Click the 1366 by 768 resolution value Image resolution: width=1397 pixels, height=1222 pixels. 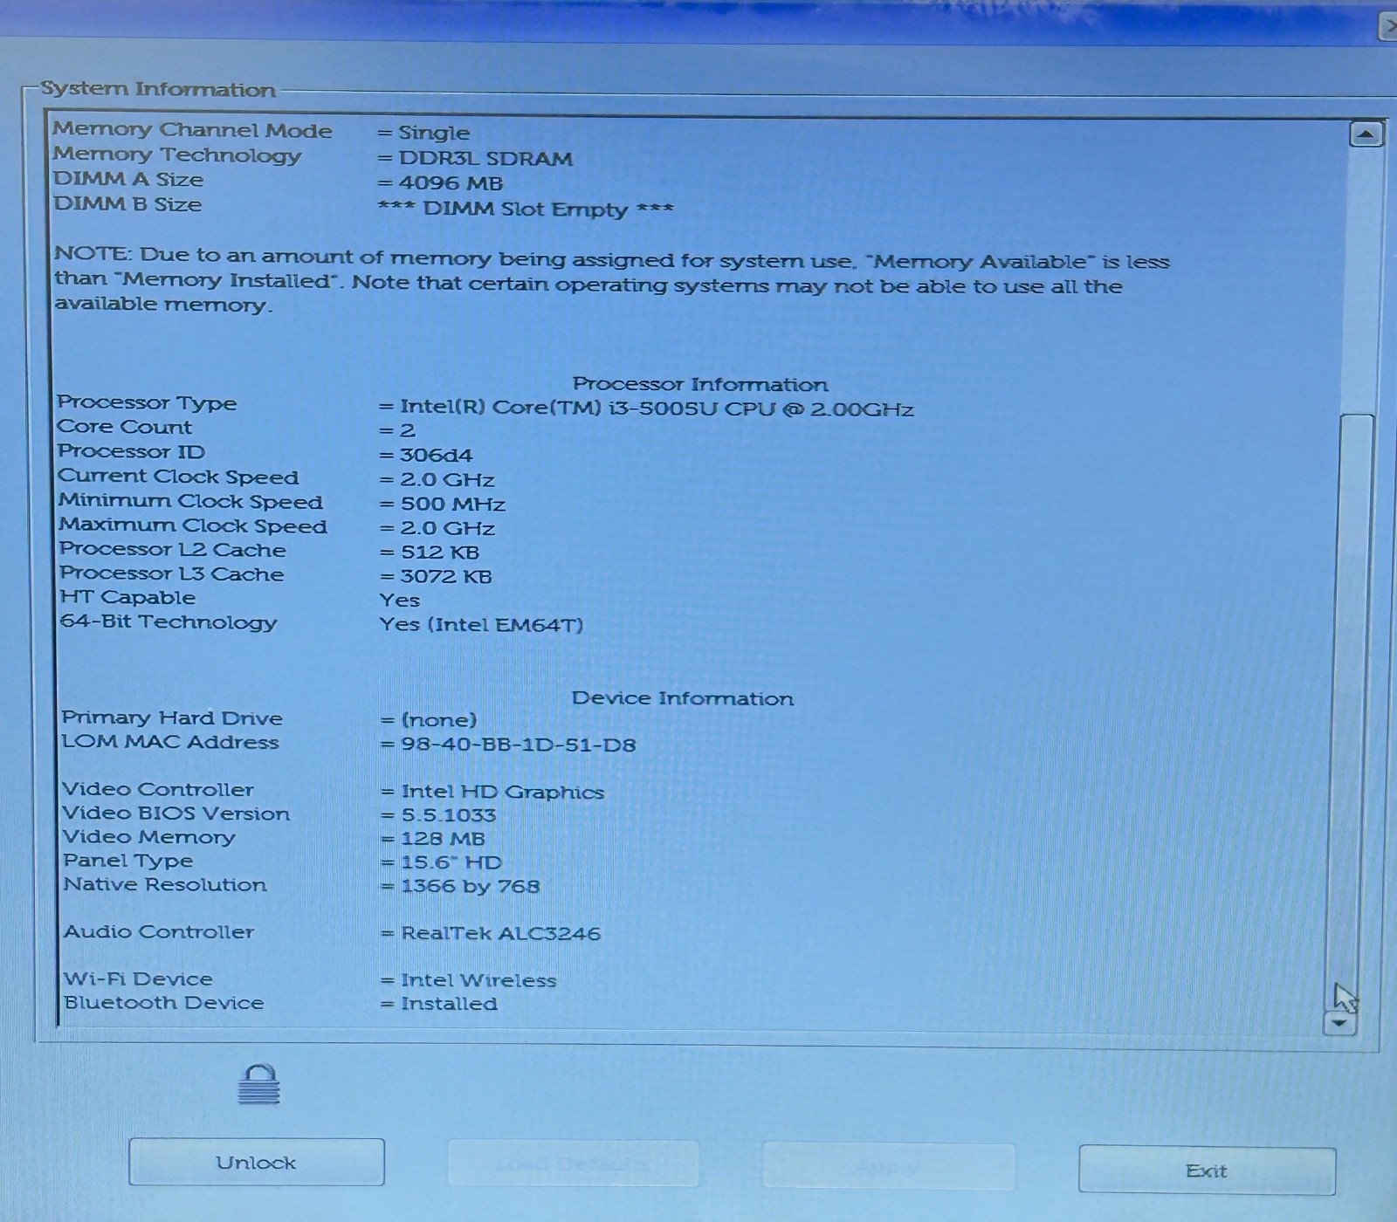click(470, 887)
